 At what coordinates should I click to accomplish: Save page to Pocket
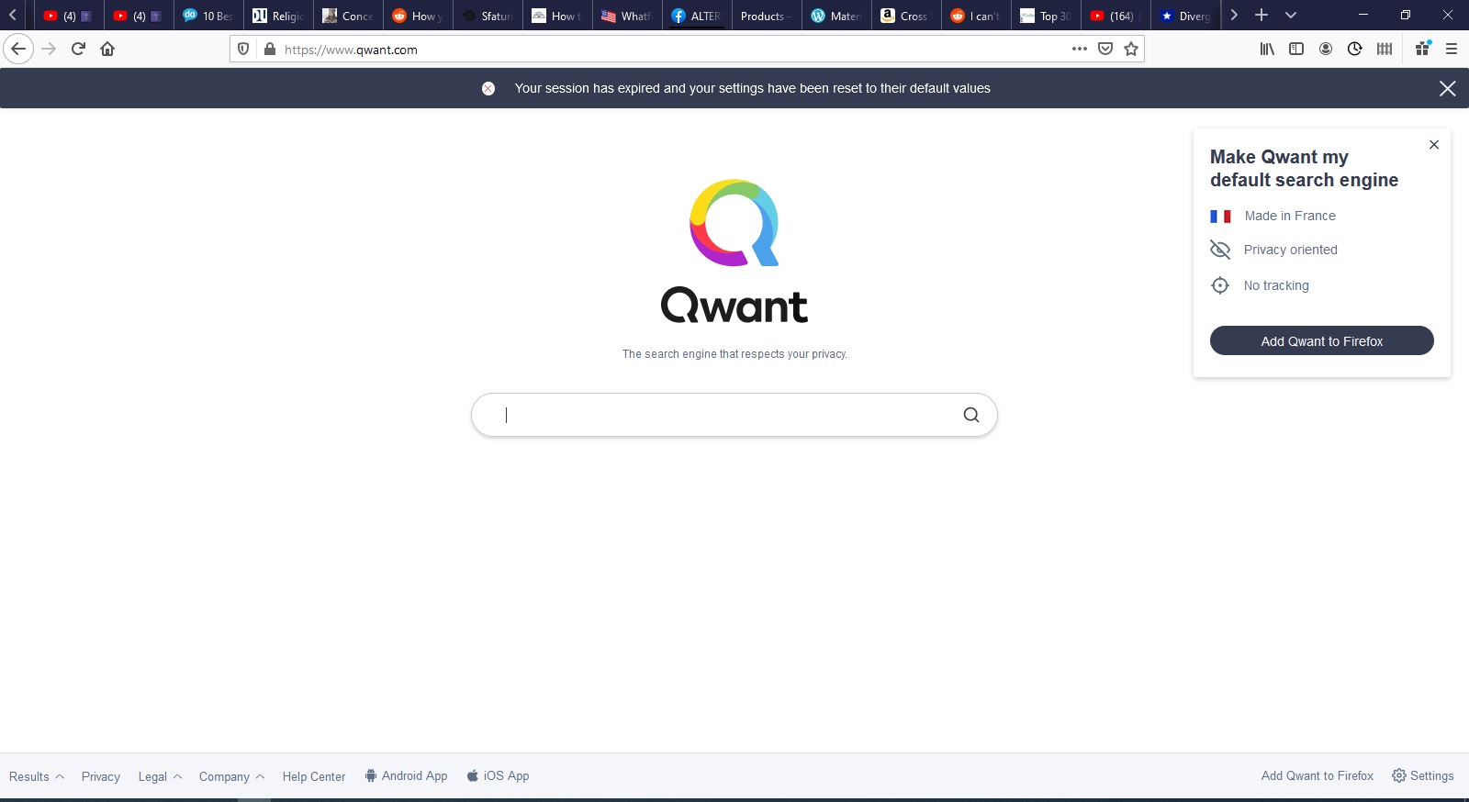click(x=1105, y=49)
